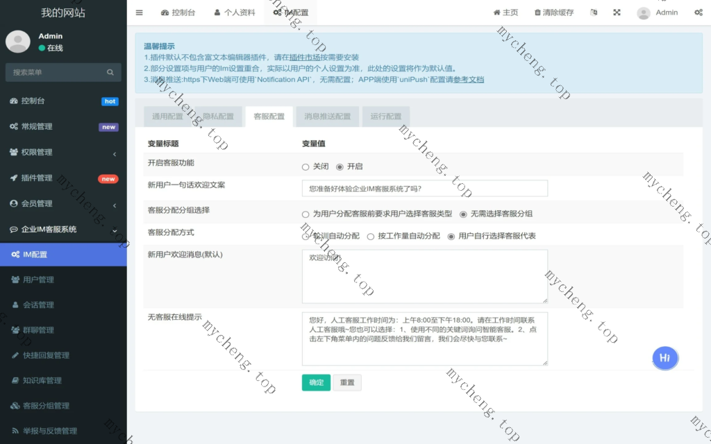Click the Admin avatar in sidebar
711x444 pixels.
[17, 42]
